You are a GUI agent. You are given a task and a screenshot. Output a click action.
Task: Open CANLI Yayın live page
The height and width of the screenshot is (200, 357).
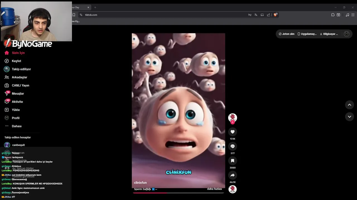coord(17,85)
